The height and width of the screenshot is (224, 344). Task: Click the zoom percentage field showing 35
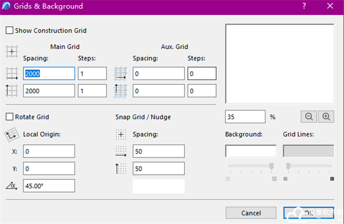[245, 117]
